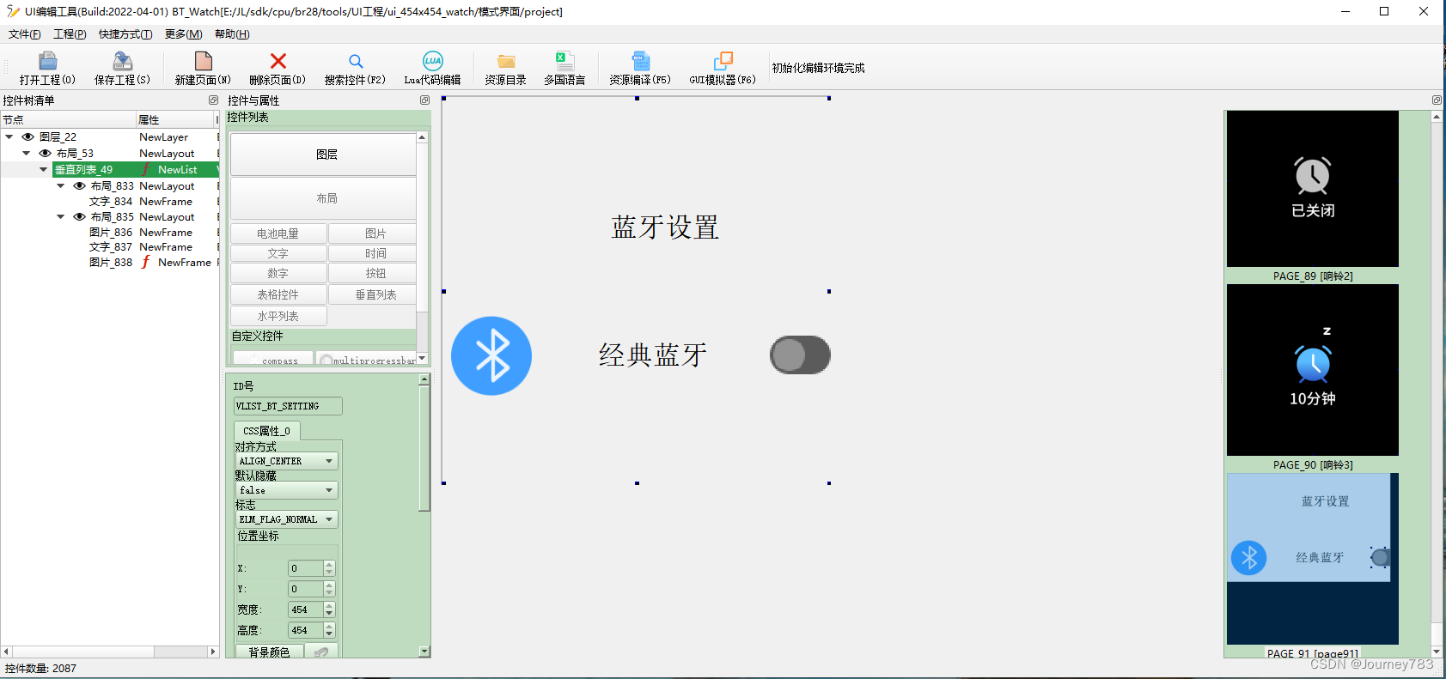Viewport: 1446px width, 679px height.
Task: Add a 电池电量 control
Action: [278, 233]
